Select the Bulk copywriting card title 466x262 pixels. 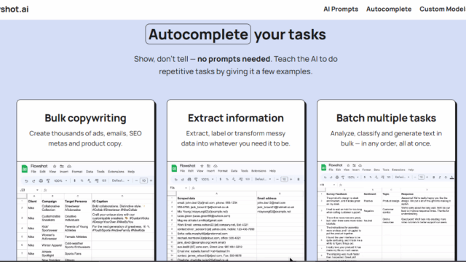point(86,118)
